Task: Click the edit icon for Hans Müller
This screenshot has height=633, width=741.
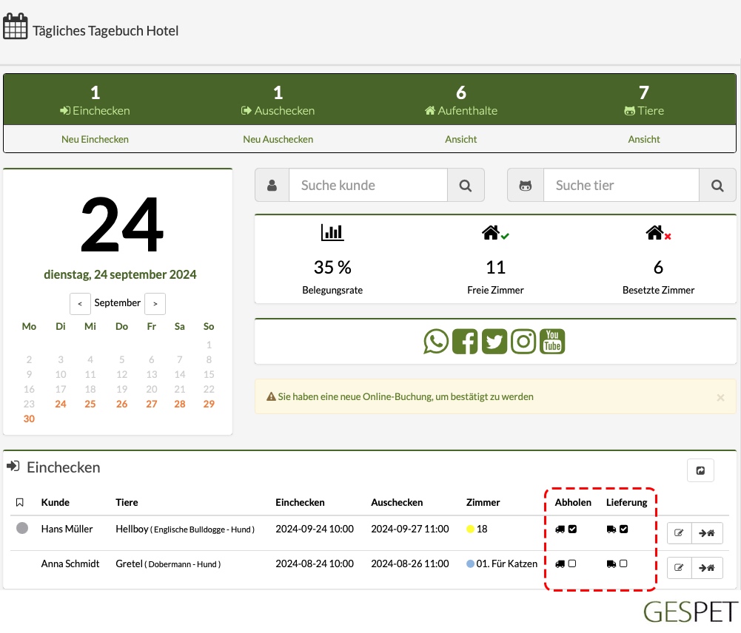Action: (679, 533)
